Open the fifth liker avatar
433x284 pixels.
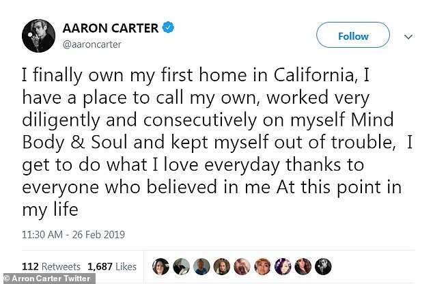pos(242,267)
